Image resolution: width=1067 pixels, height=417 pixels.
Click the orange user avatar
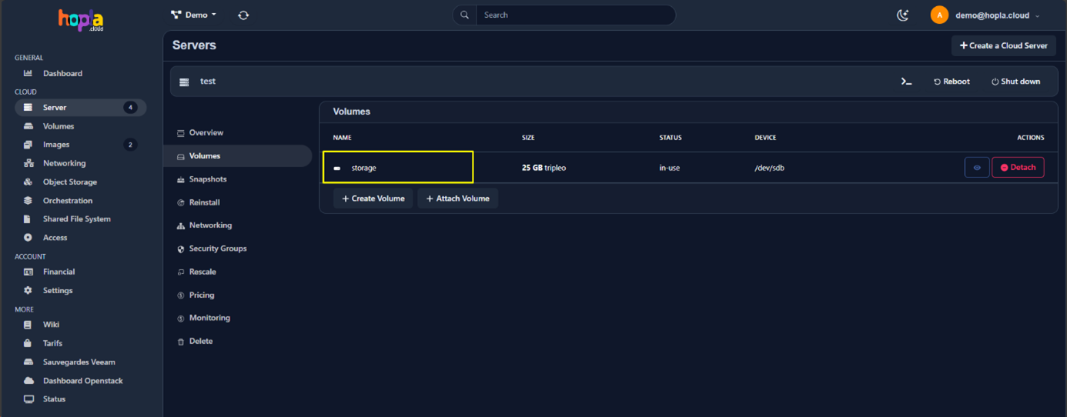coord(939,15)
